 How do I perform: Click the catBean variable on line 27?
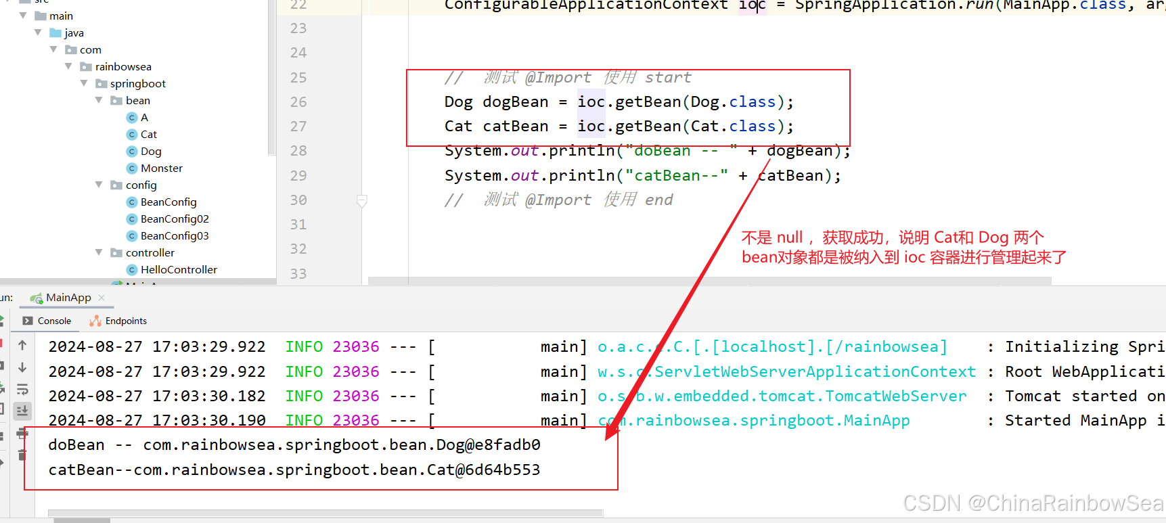(x=515, y=127)
